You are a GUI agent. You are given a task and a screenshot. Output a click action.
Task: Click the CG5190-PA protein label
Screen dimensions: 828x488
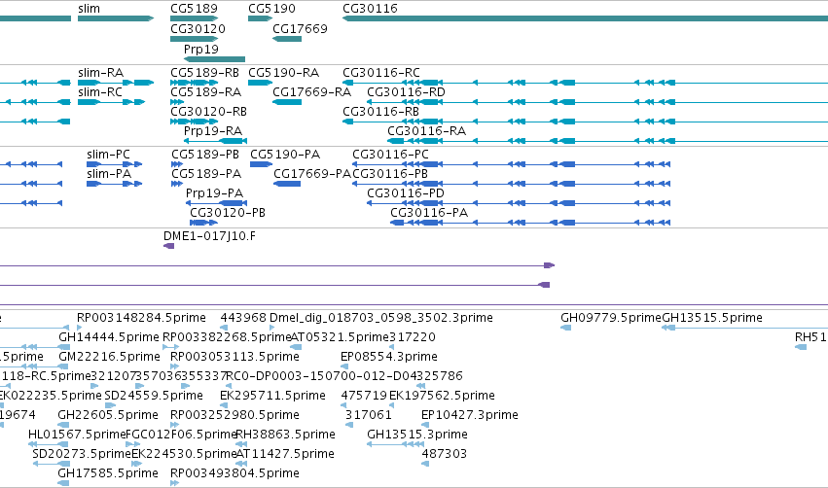point(285,154)
